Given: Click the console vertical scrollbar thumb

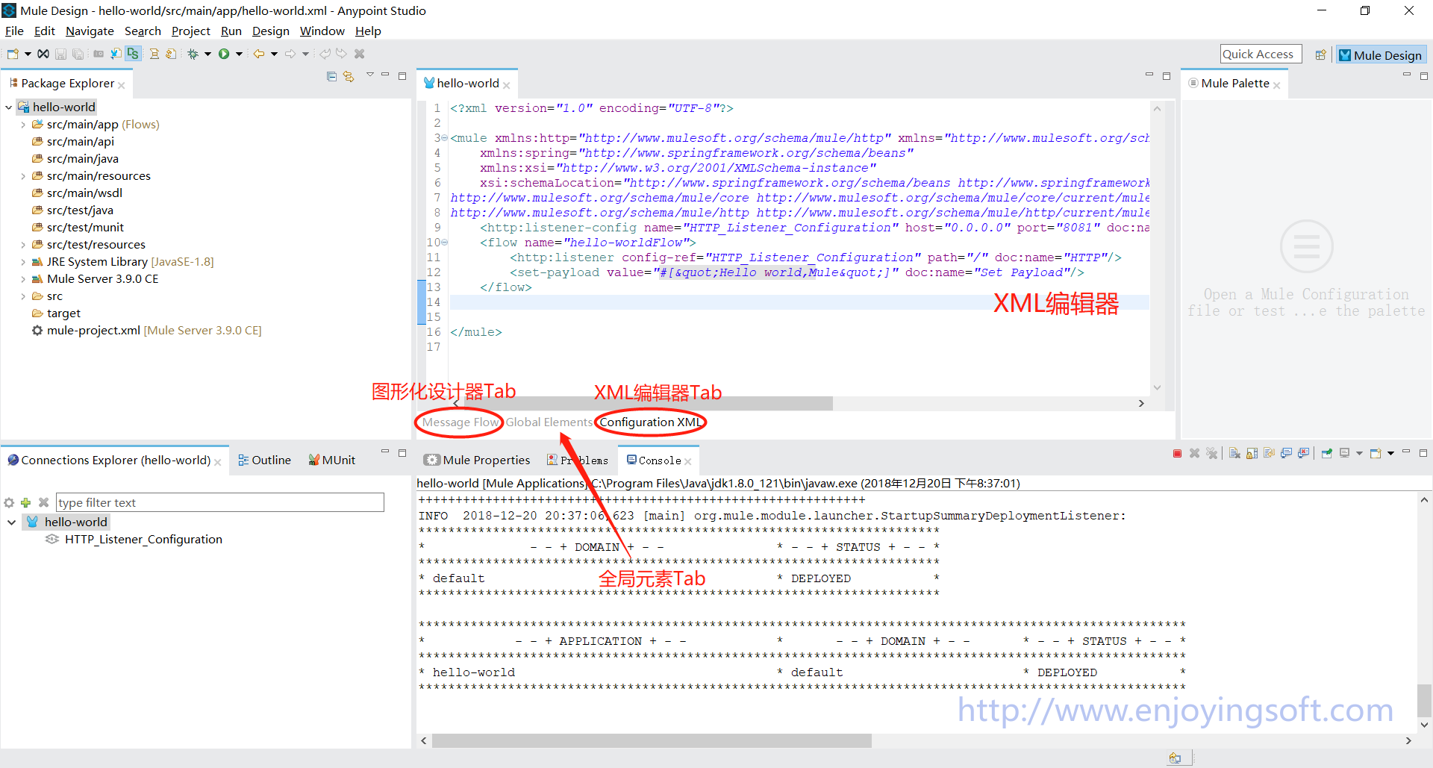Looking at the screenshot, I should (1424, 701).
